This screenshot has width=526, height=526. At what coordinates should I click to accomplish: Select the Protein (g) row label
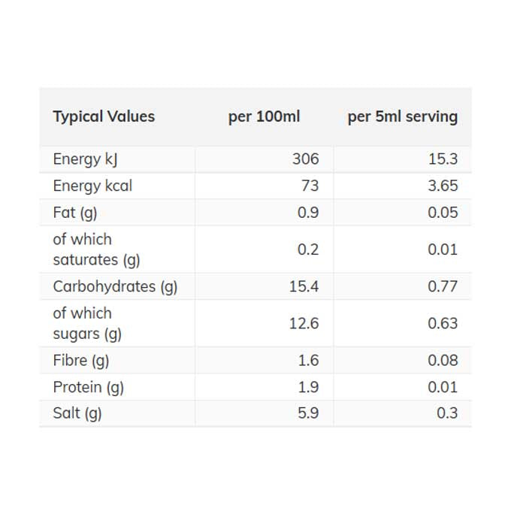point(88,387)
